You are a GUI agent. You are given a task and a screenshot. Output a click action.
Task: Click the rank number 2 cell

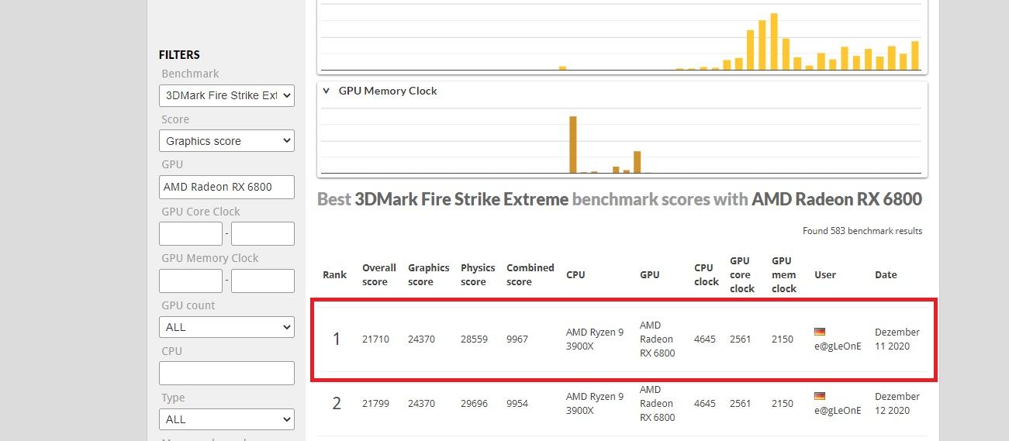pos(337,403)
